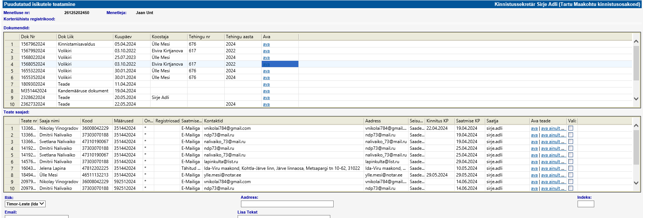Click the Ida-Viru maakond Kohtla-Järve contact cell
Screen dimensions: 648x218
[283, 168]
